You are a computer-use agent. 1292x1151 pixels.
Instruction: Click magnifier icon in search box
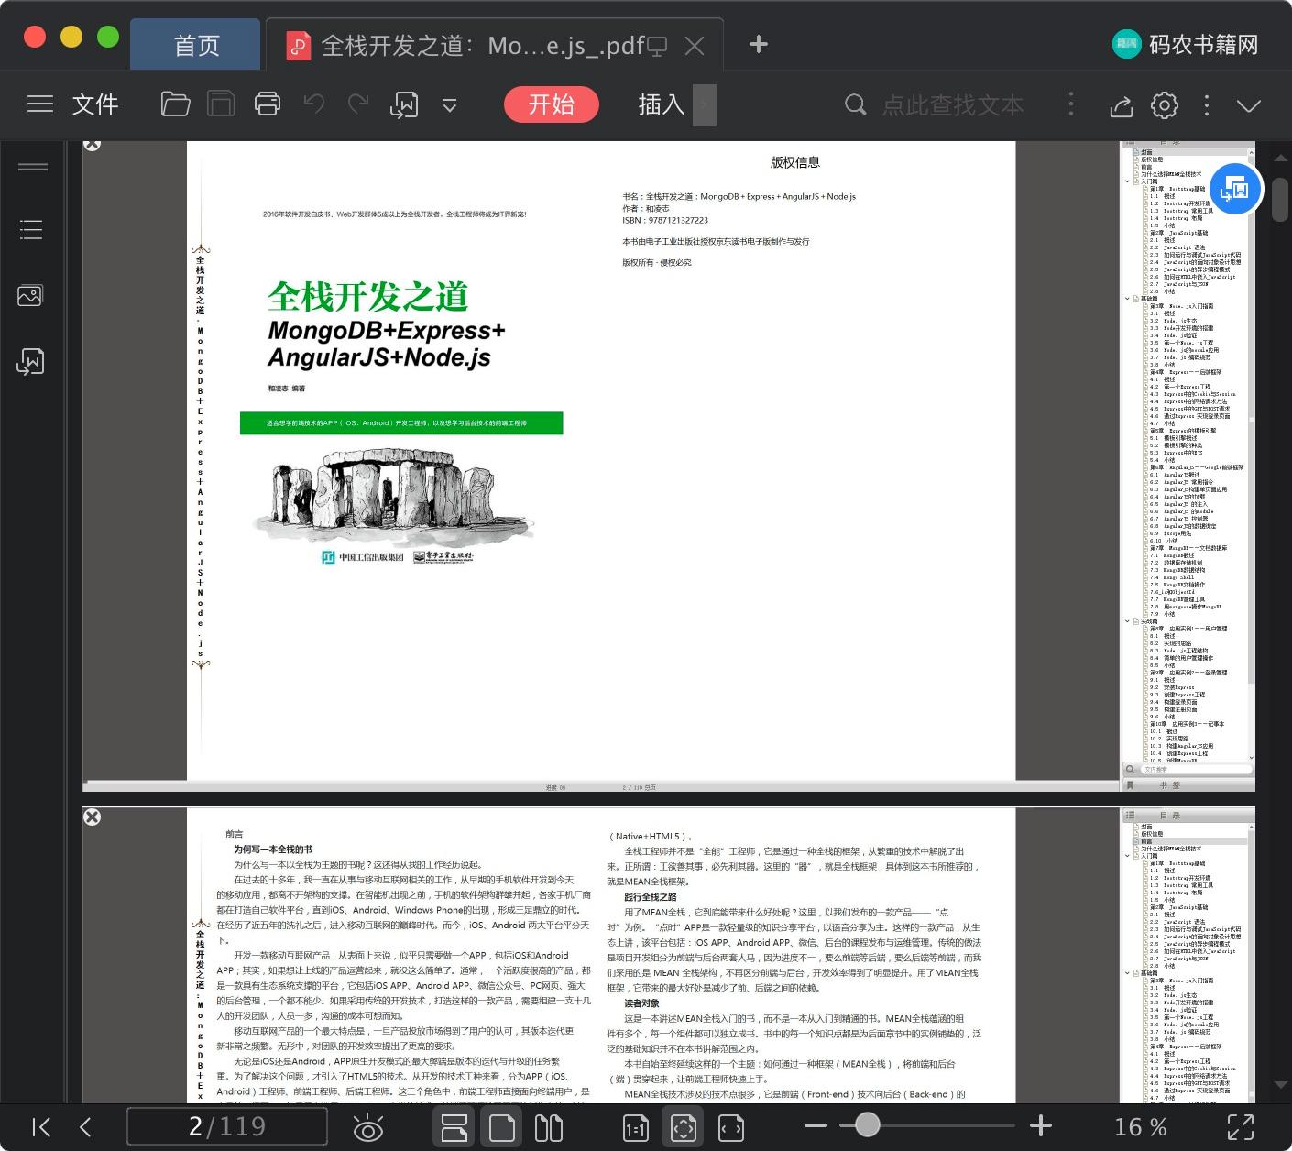[x=855, y=104]
